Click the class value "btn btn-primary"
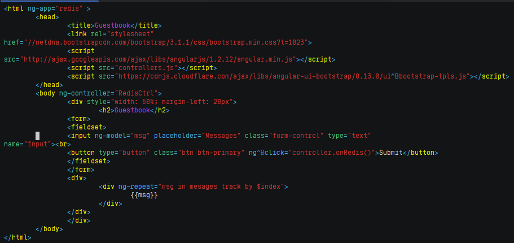Screen dimensions: 514x243 point(212,153)
